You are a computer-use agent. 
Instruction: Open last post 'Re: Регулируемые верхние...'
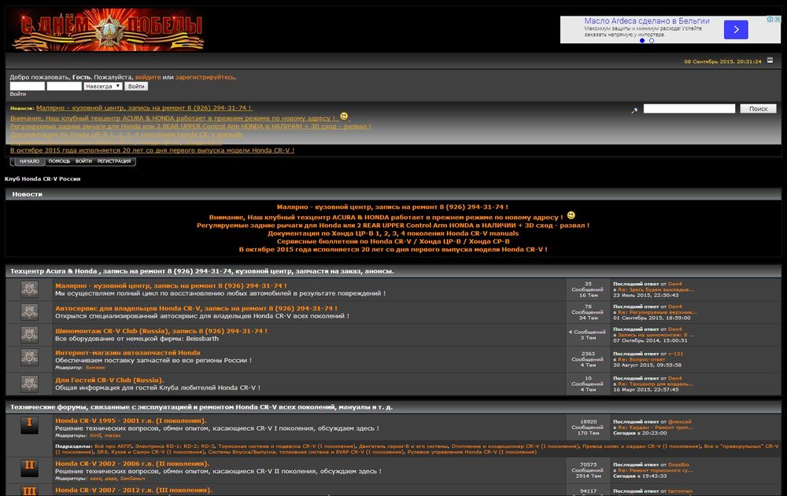[657, 312]
